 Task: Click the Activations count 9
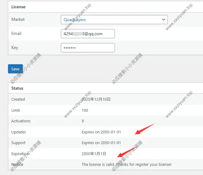(83, 121)
